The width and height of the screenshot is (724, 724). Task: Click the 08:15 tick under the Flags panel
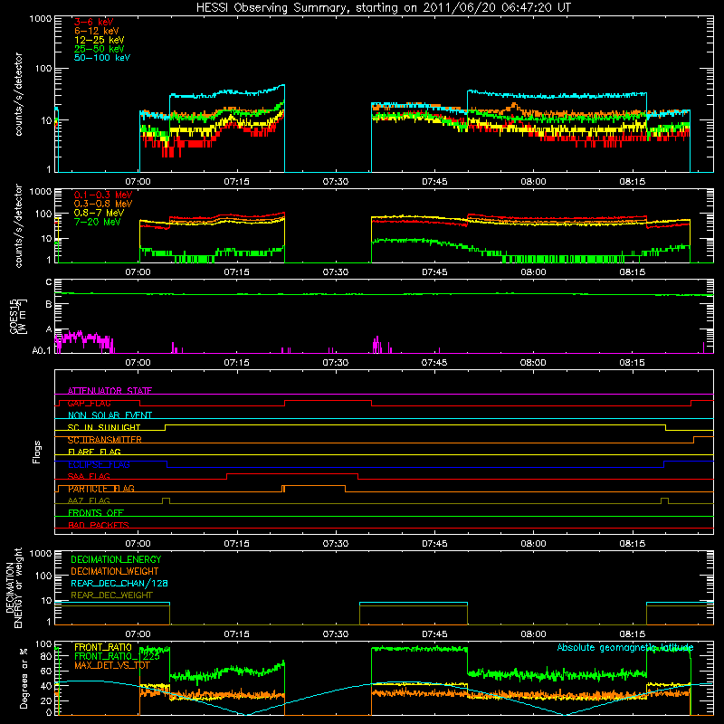(632, 544)
